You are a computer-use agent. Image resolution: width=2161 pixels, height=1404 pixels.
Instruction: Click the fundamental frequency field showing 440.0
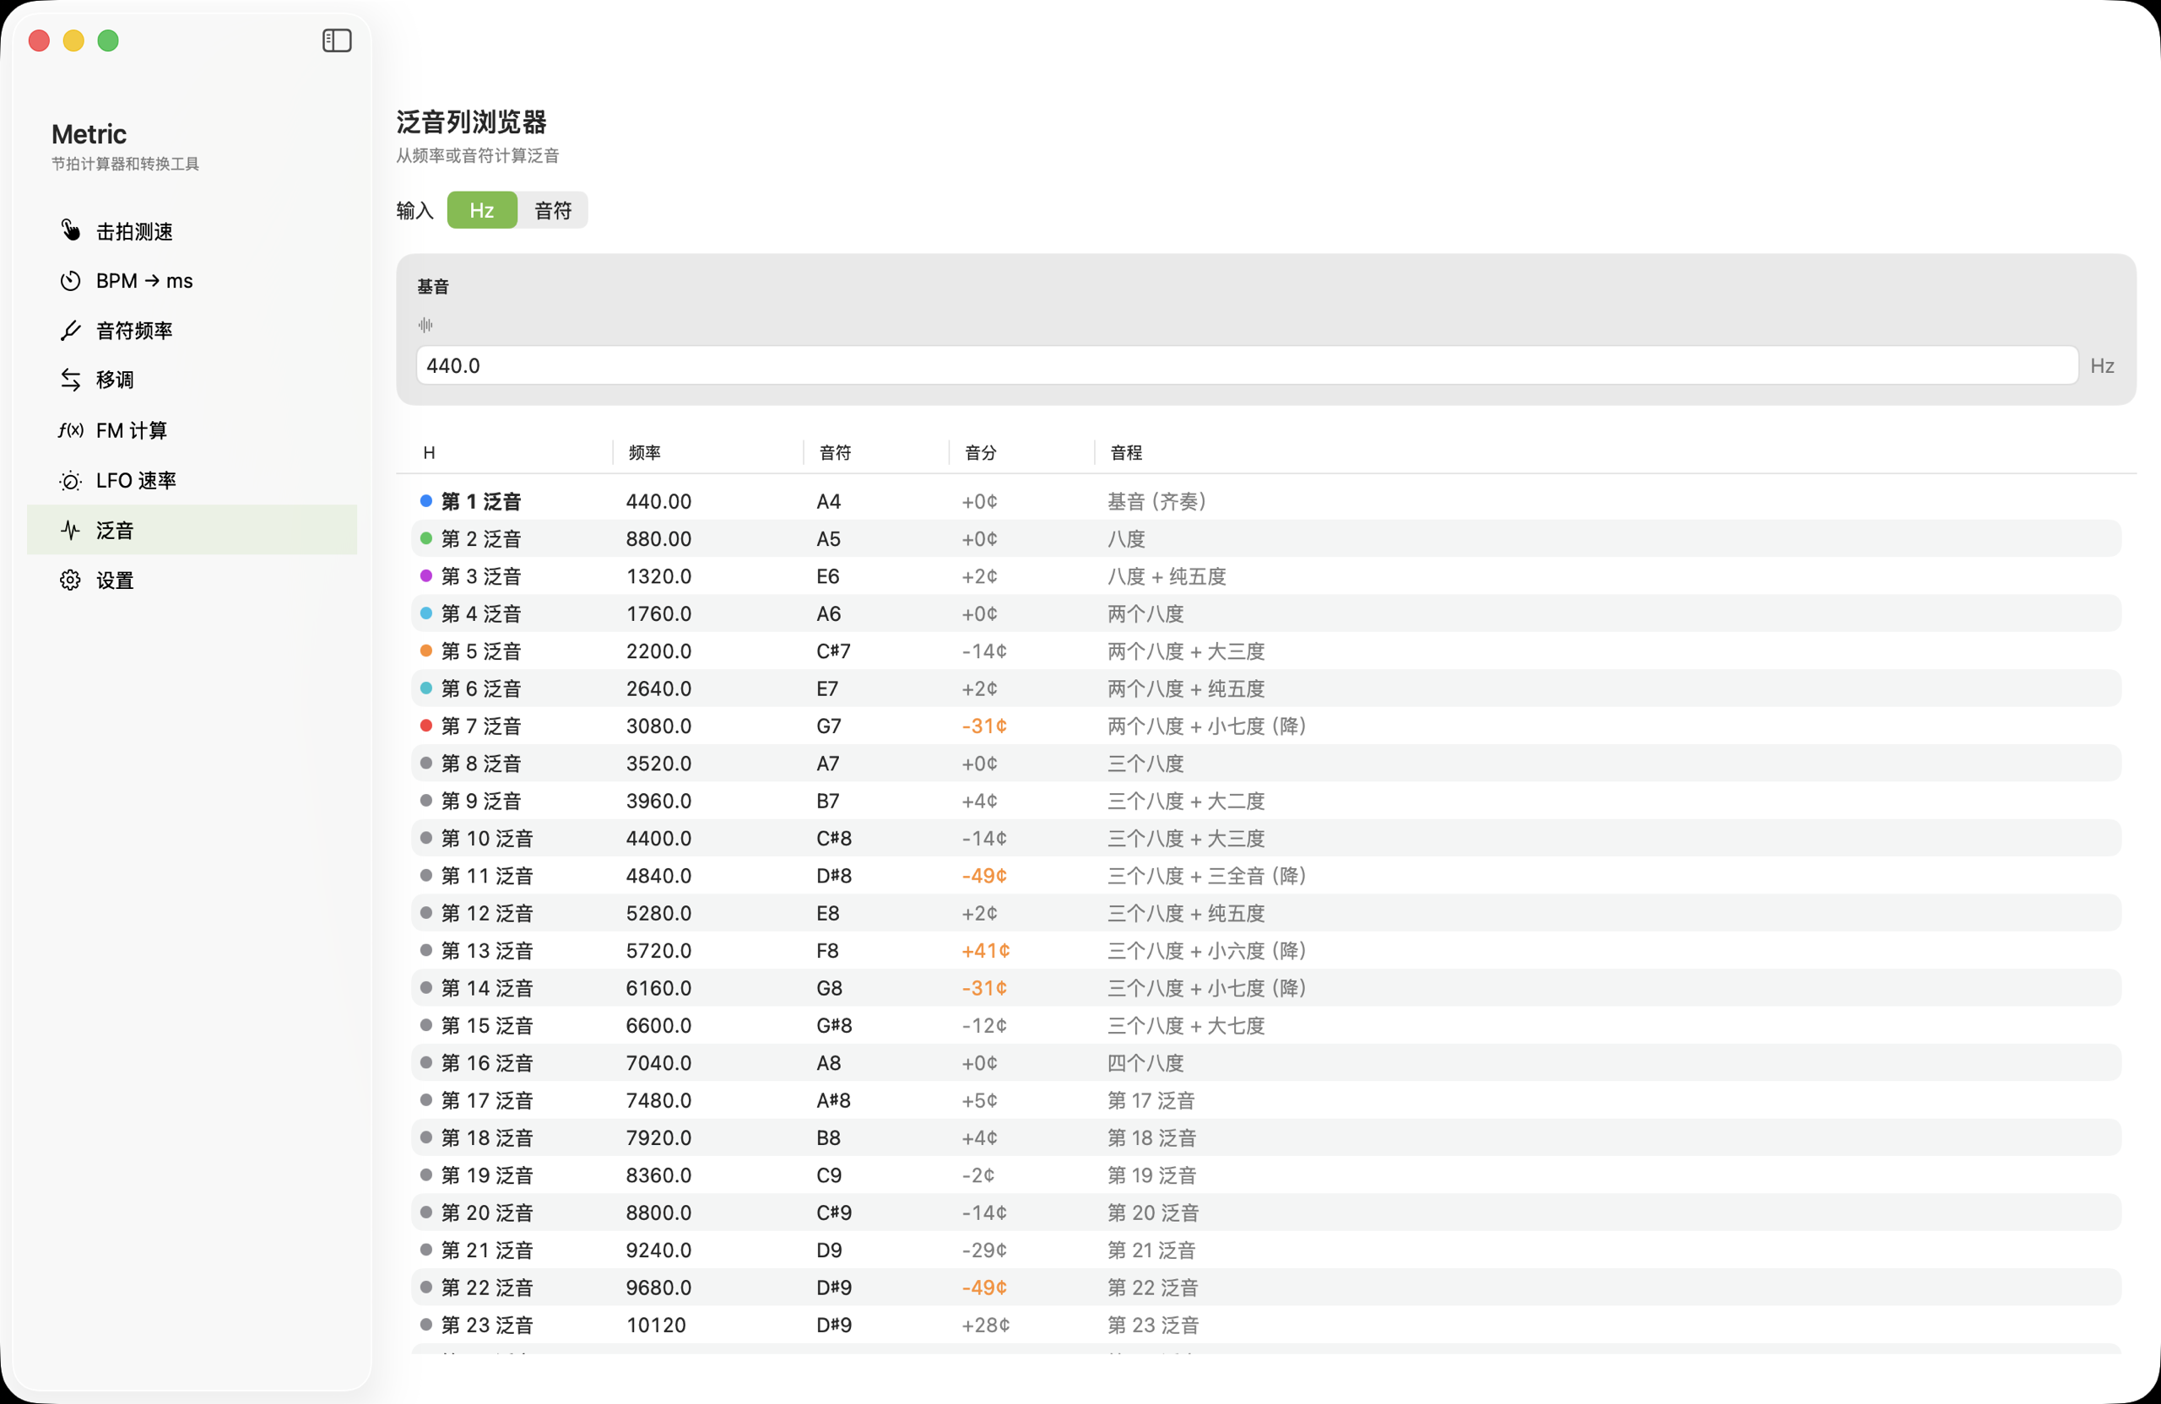click(x=1247, y=365)
